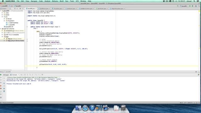
Task: Open Search Everywhere magnifier in IDE toolbar
Action: tap(199, 6)
